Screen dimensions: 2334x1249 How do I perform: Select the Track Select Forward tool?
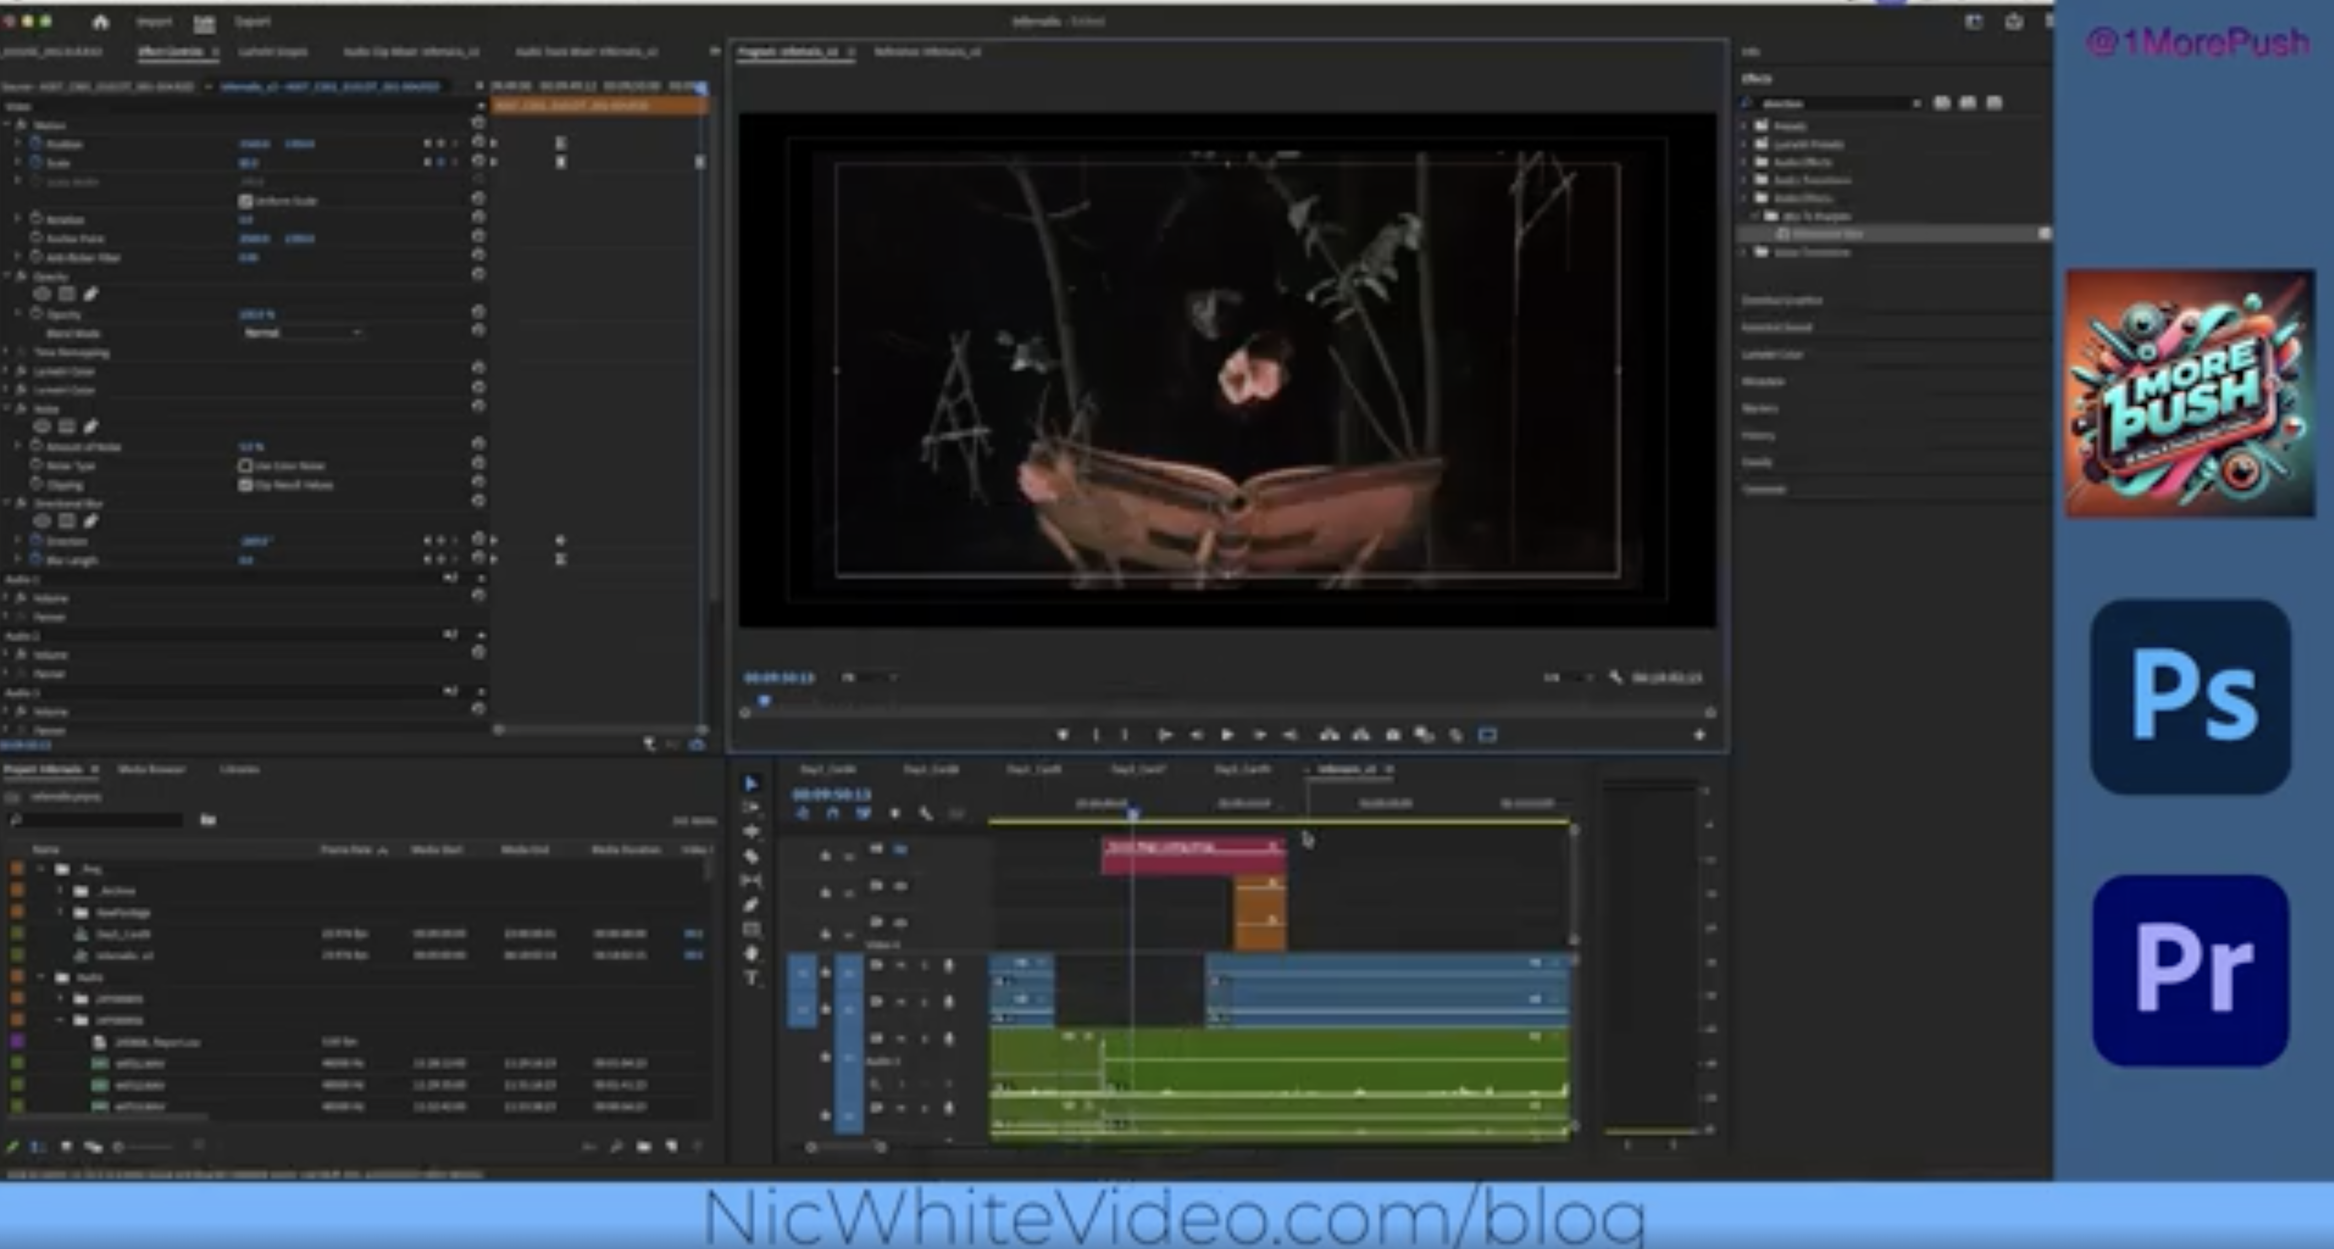click(751, 807)
